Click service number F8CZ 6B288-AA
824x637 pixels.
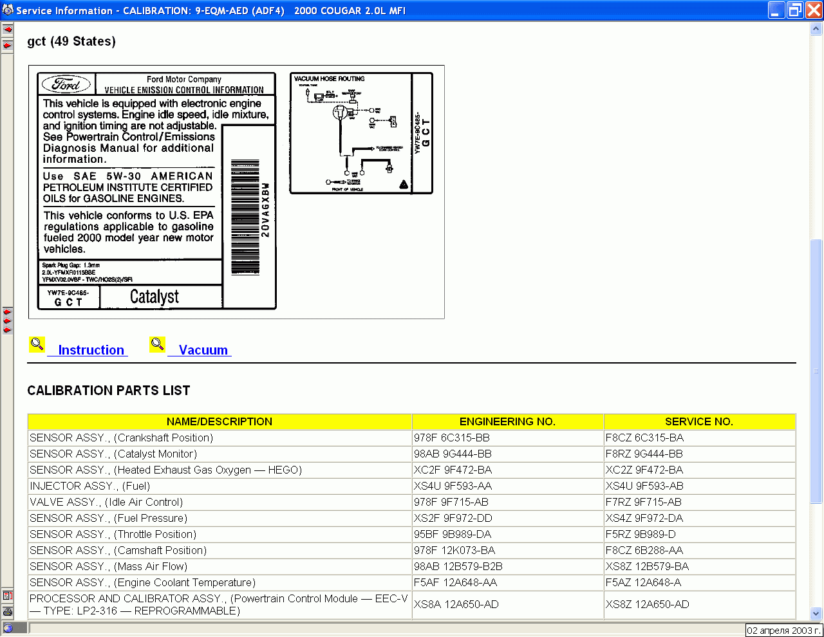(x=644, y=550)
